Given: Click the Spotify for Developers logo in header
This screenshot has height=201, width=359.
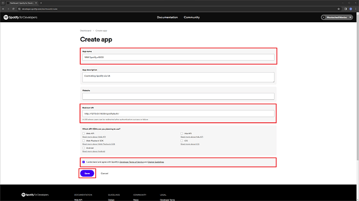Looking at the screenshot, I should click(20, 17).
